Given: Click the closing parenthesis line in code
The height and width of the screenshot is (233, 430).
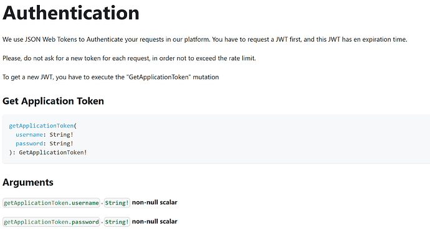Looking at the screenshot, I should (x=48, y=152).
